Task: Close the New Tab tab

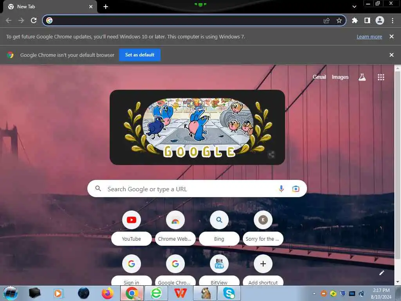Action: coord(91,7)
